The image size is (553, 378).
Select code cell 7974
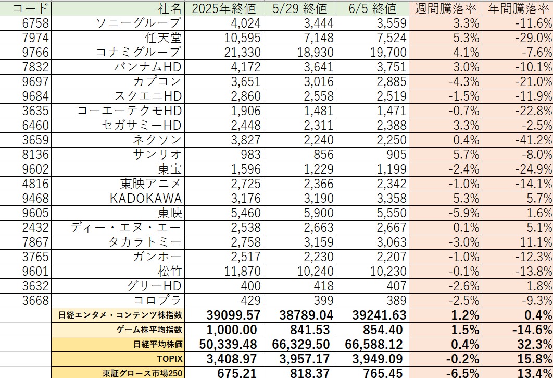point(26,38)
